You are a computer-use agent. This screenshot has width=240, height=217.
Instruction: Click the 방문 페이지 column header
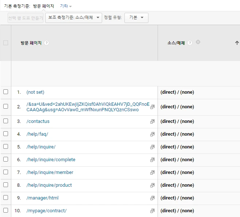pos(31,43)
